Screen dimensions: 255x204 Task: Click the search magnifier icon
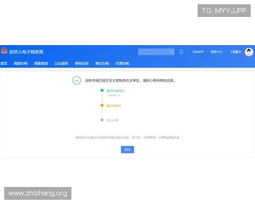pos(172,52)
